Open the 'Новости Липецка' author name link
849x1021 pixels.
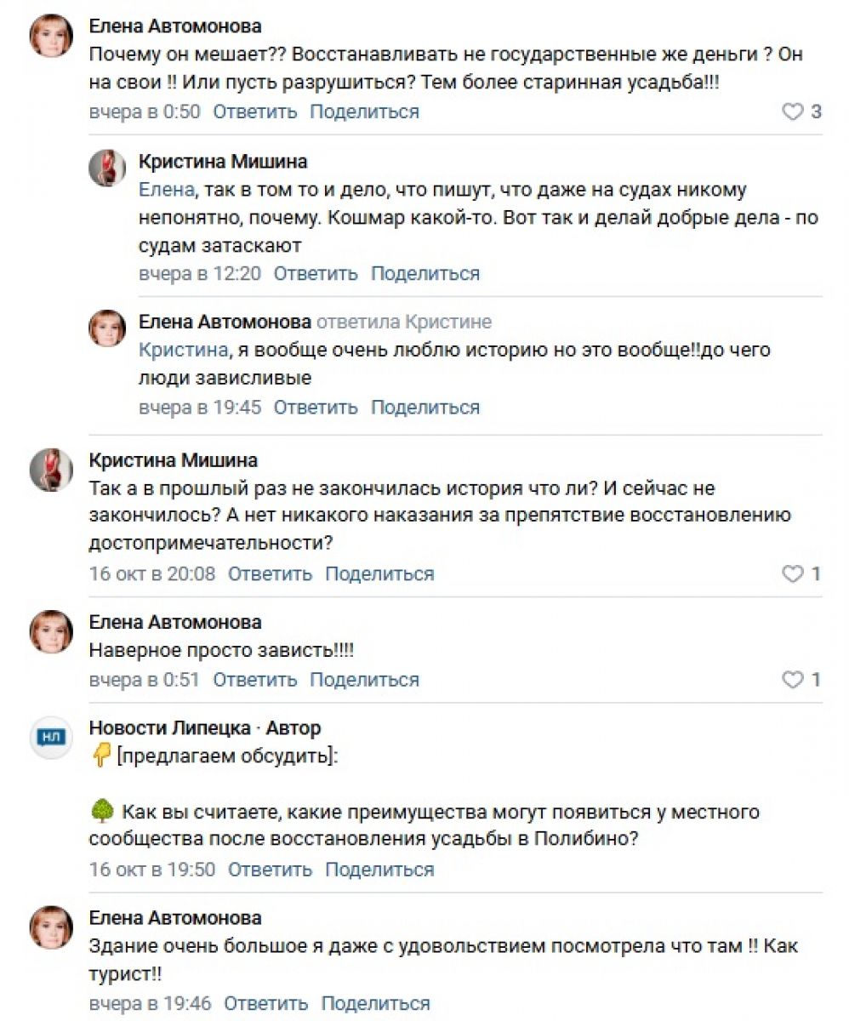pyautogui.click(x=170, y=727)
